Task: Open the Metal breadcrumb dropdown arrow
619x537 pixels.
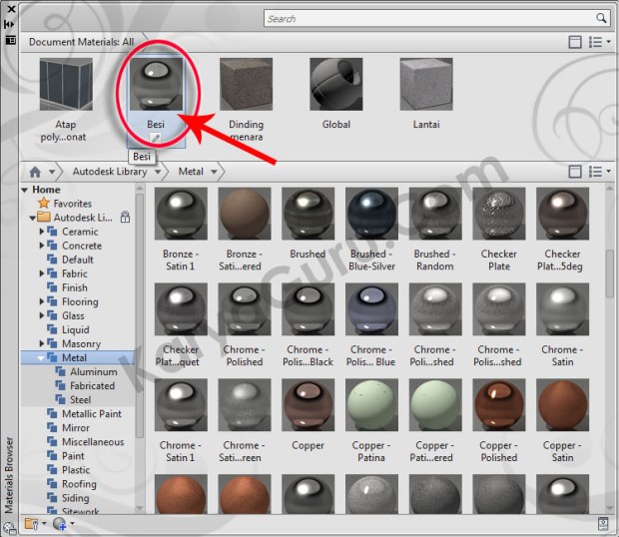Action: pos(214,172)
